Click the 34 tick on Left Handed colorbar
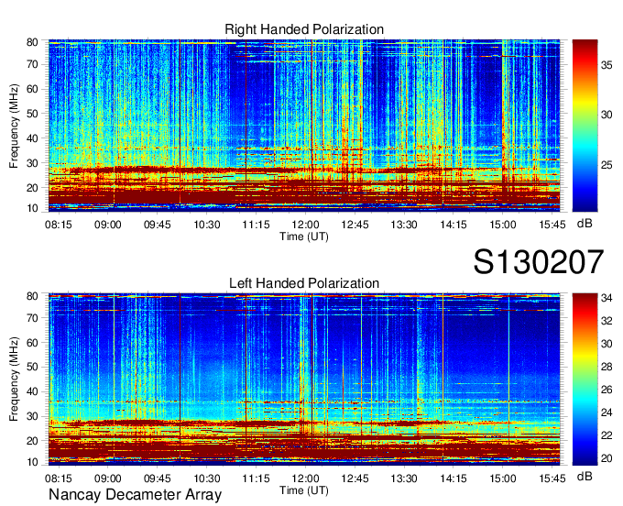This screenshot has width=623, height=506. [607, 298]
